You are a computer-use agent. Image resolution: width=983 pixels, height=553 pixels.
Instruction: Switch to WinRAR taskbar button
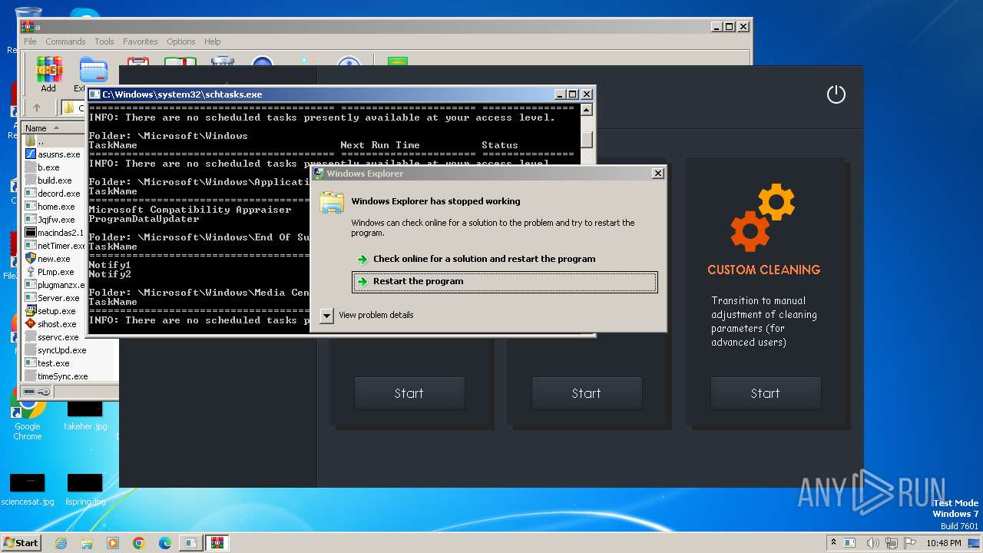click(217, 543)
